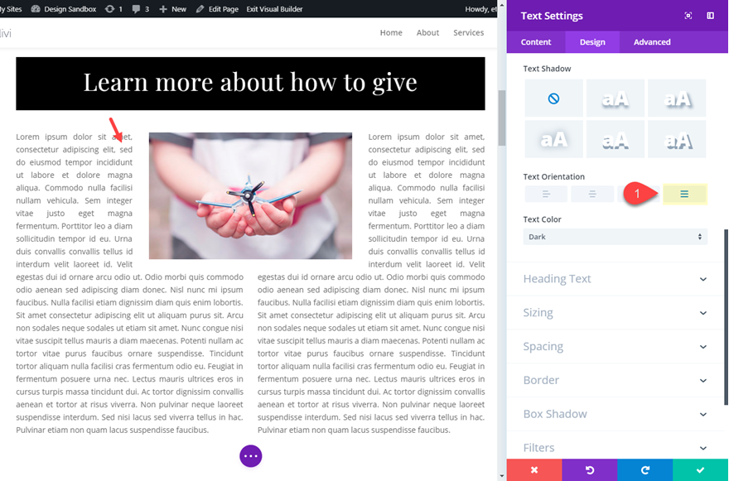Open the Text Color dropdown
This screenshot has height=481, width=729.
coord(616,236)
